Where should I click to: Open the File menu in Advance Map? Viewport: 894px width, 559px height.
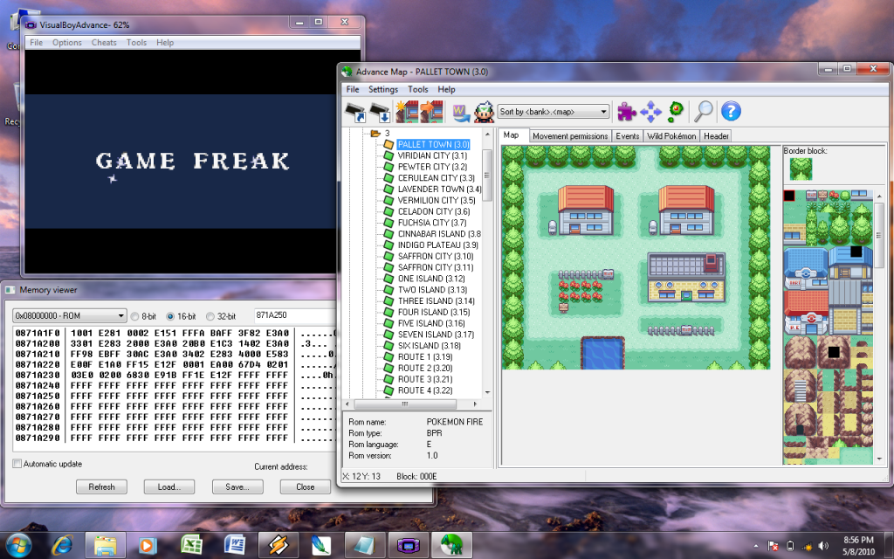(353, 90)
